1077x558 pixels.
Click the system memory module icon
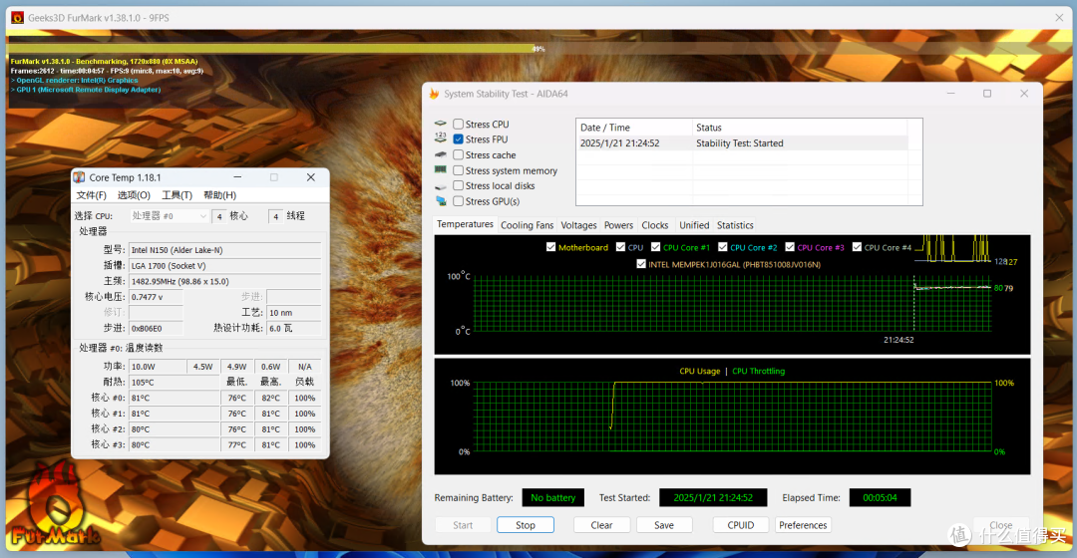click(x=441, y=170)
